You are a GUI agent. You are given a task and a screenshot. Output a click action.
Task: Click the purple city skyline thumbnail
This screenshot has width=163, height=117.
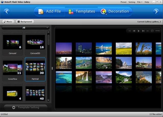coord(64,48)
